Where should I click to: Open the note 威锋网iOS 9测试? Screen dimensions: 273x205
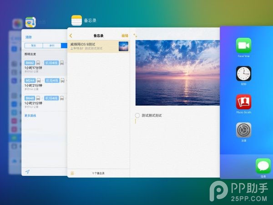coord(99,46)
